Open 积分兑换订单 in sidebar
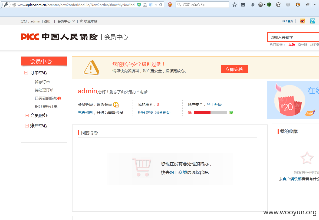Image resolution: width=319 pixels, height=220 pixels. 46,106
